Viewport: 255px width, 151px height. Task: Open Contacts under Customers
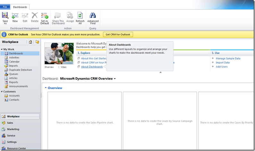(x=14, y=100)
